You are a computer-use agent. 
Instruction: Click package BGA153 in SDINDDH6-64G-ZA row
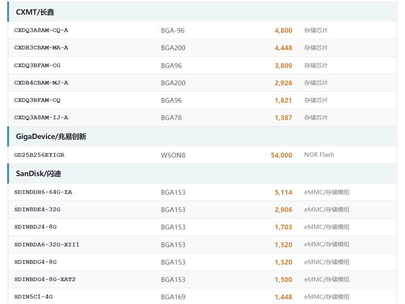pyautogui.click(x=173, y=192)
